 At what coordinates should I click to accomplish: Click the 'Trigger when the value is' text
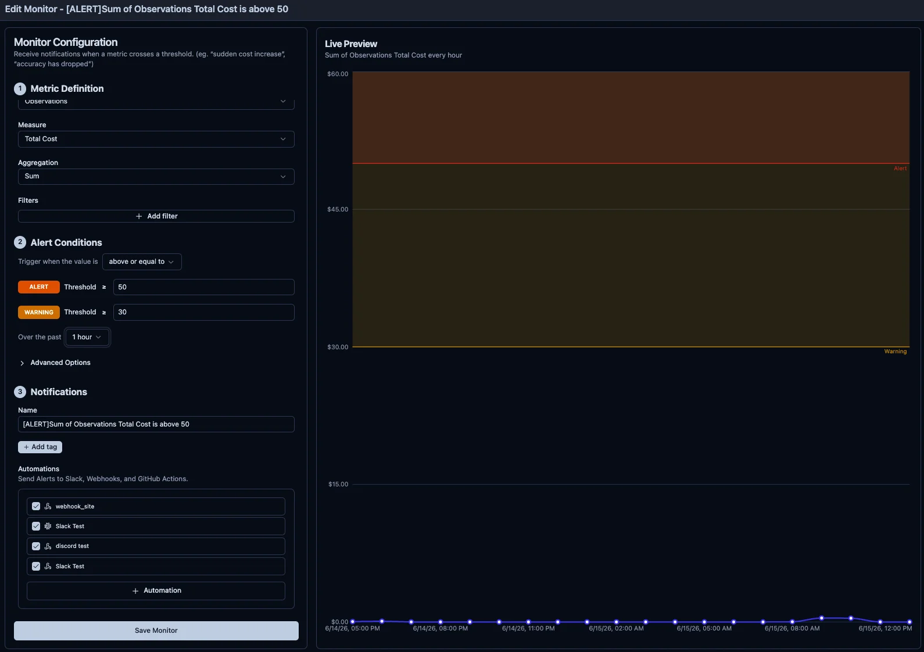[x=58, y=261]
